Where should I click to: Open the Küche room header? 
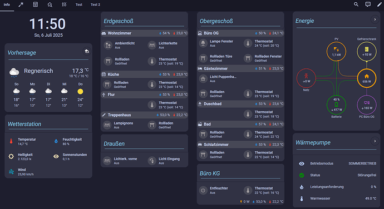click(x=145, y=74)
